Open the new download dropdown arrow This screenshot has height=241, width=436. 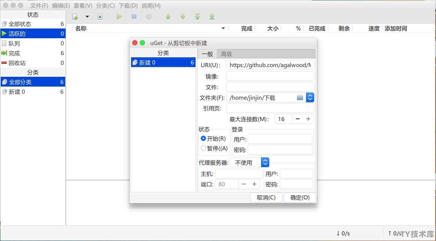pos(87,17)
